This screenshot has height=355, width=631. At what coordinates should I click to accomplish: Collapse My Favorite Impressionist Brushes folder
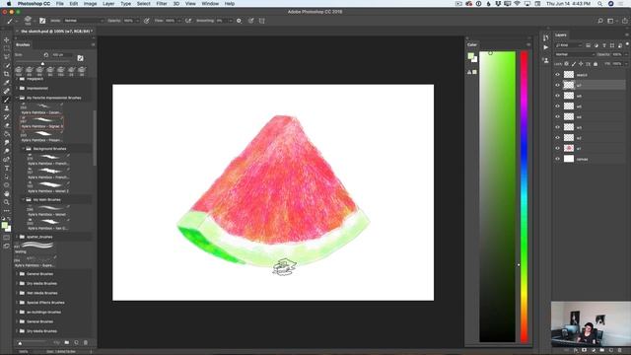[17, 98]
